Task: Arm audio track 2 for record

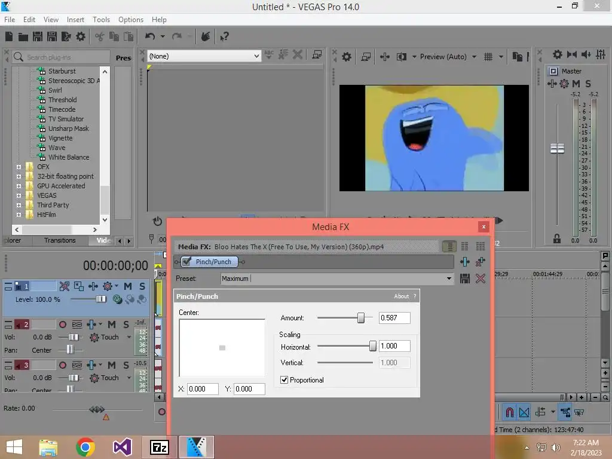Action: tap(62, 325)
